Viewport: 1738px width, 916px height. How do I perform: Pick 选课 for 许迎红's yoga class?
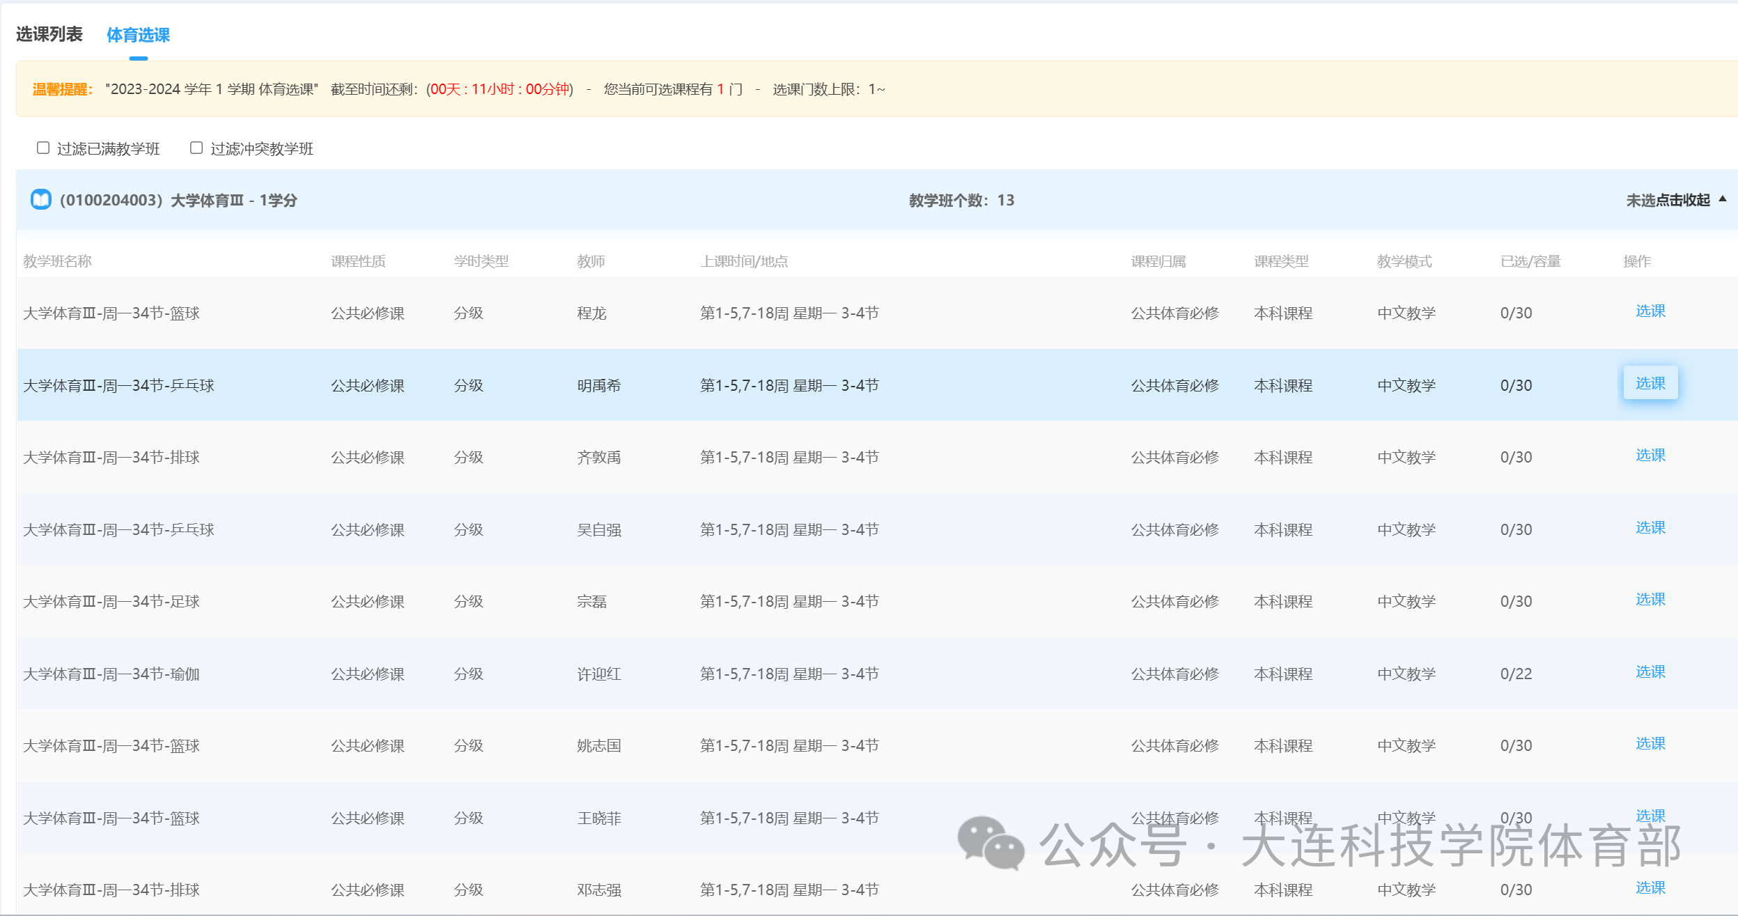1650,672
